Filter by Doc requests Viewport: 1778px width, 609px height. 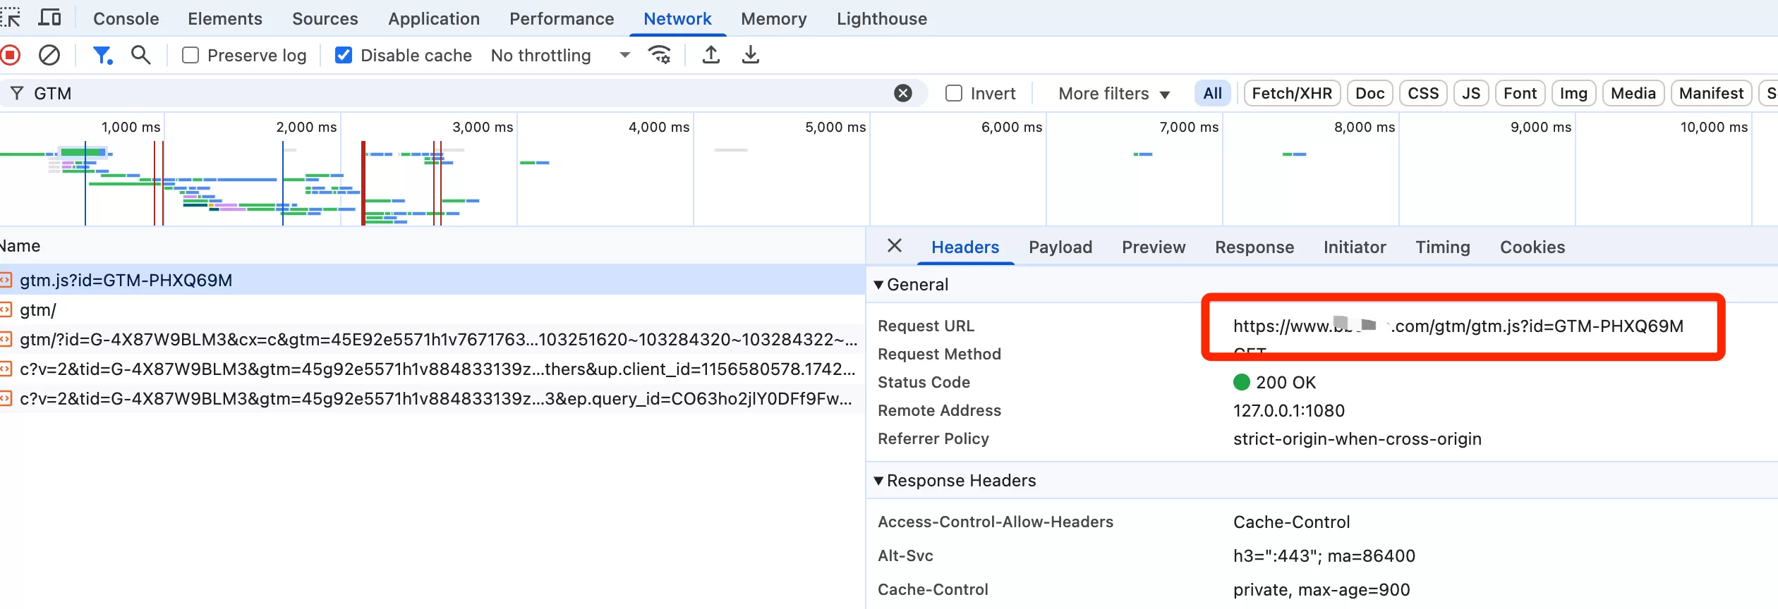pyautogui.click(x=1370, y=93)
